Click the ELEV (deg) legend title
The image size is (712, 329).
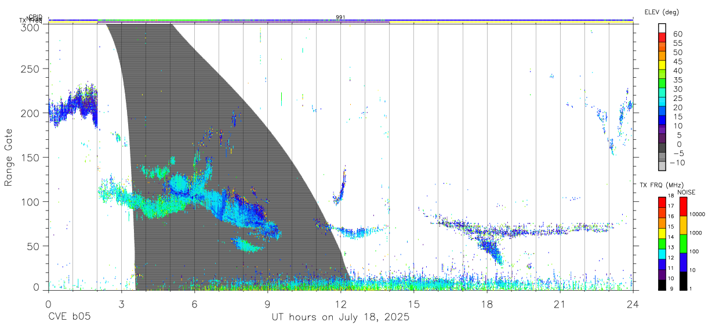661,12
